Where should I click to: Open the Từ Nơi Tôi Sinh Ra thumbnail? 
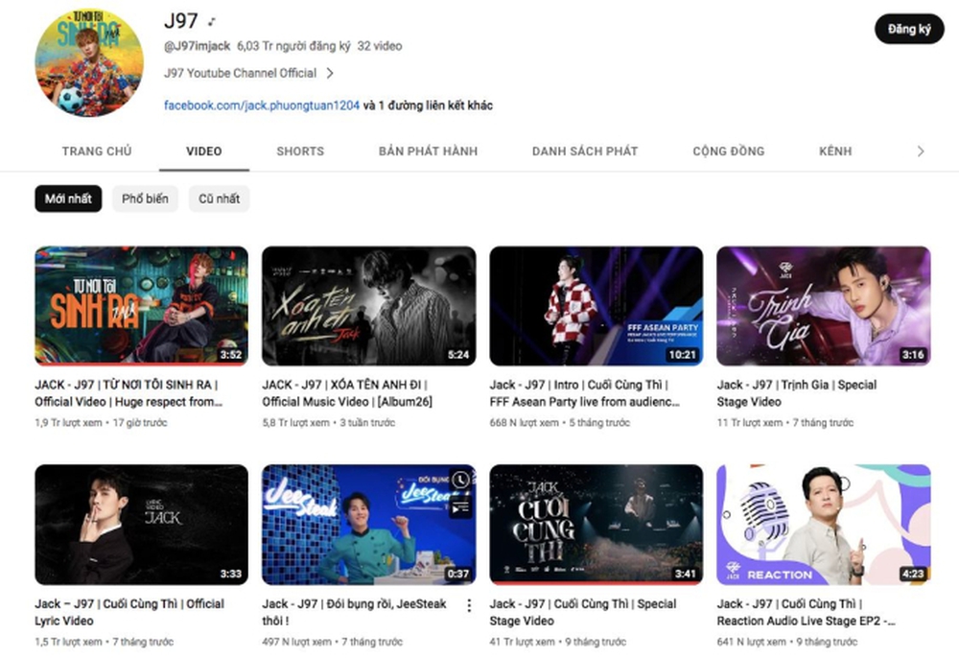[141, 306]
